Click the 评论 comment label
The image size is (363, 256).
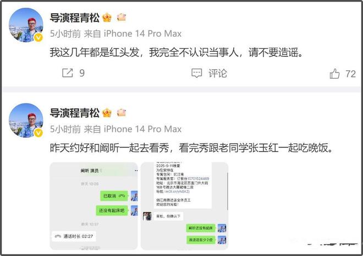click(218, 73)
